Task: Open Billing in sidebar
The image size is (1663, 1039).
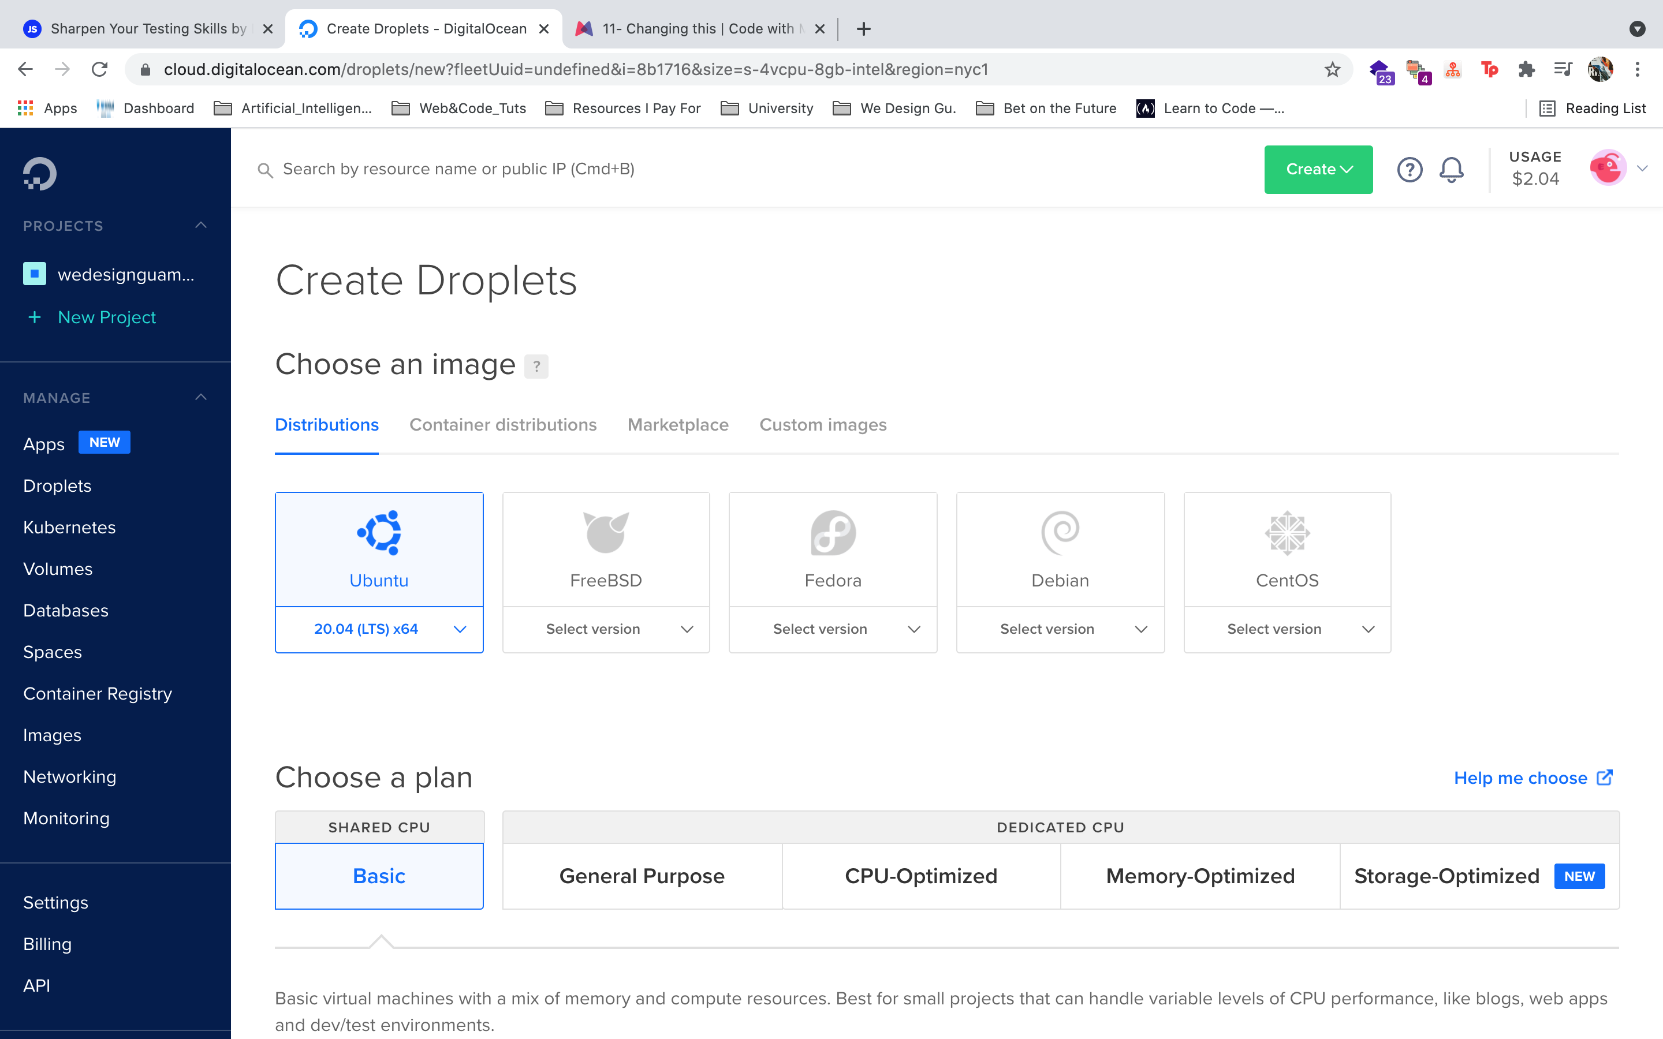Action: pyautogui.click(x=47, y=944)
